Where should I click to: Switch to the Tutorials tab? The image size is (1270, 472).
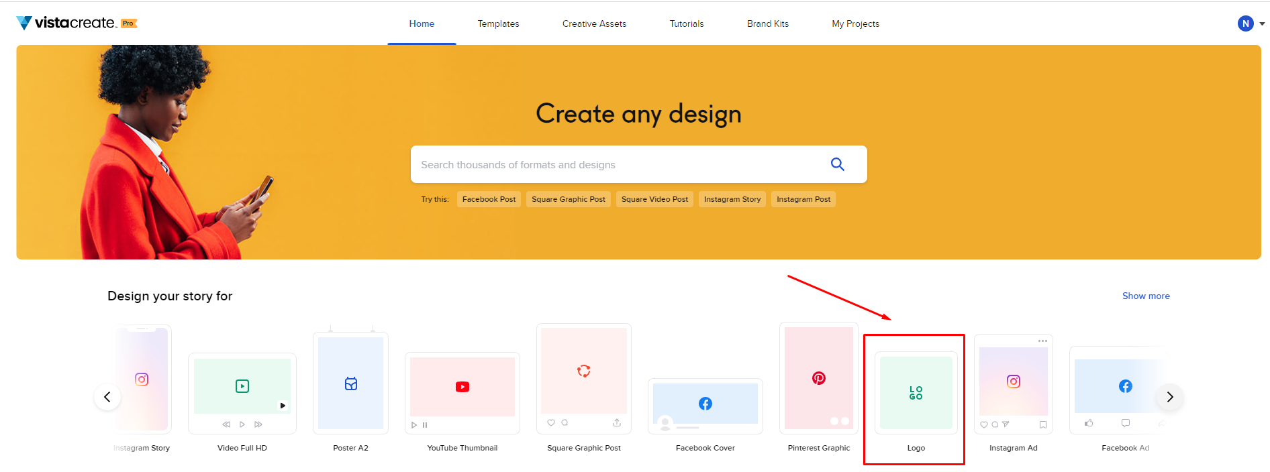(x=687, y=23)
